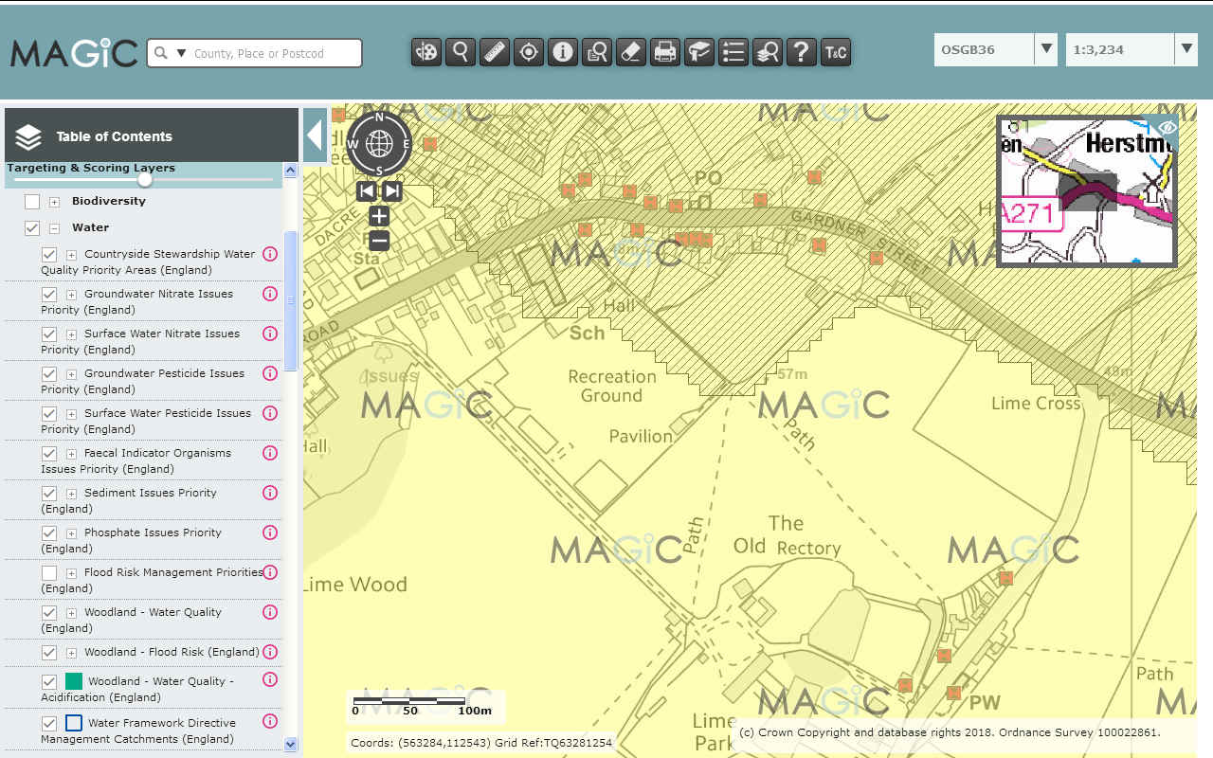Click the Targeting & Scoring Layers heading
This screenshot has height=758, width=1213.
[91, 168]
